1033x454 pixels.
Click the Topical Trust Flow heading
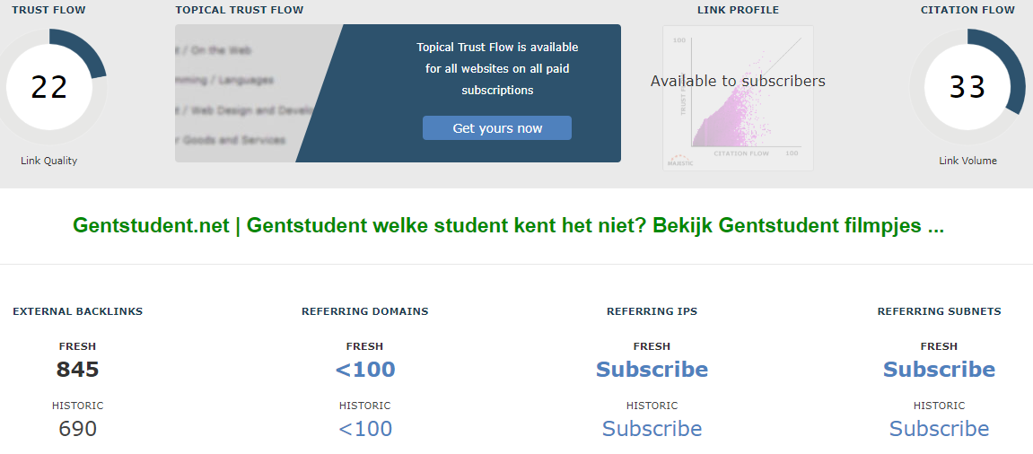click(239, 10)
